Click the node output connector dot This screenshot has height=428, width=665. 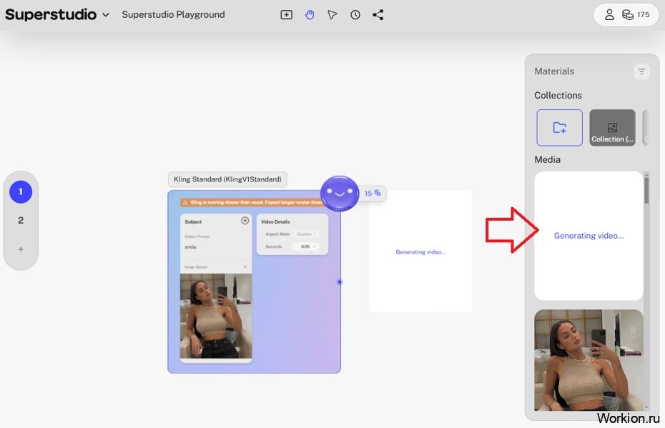tap(339, 282)
